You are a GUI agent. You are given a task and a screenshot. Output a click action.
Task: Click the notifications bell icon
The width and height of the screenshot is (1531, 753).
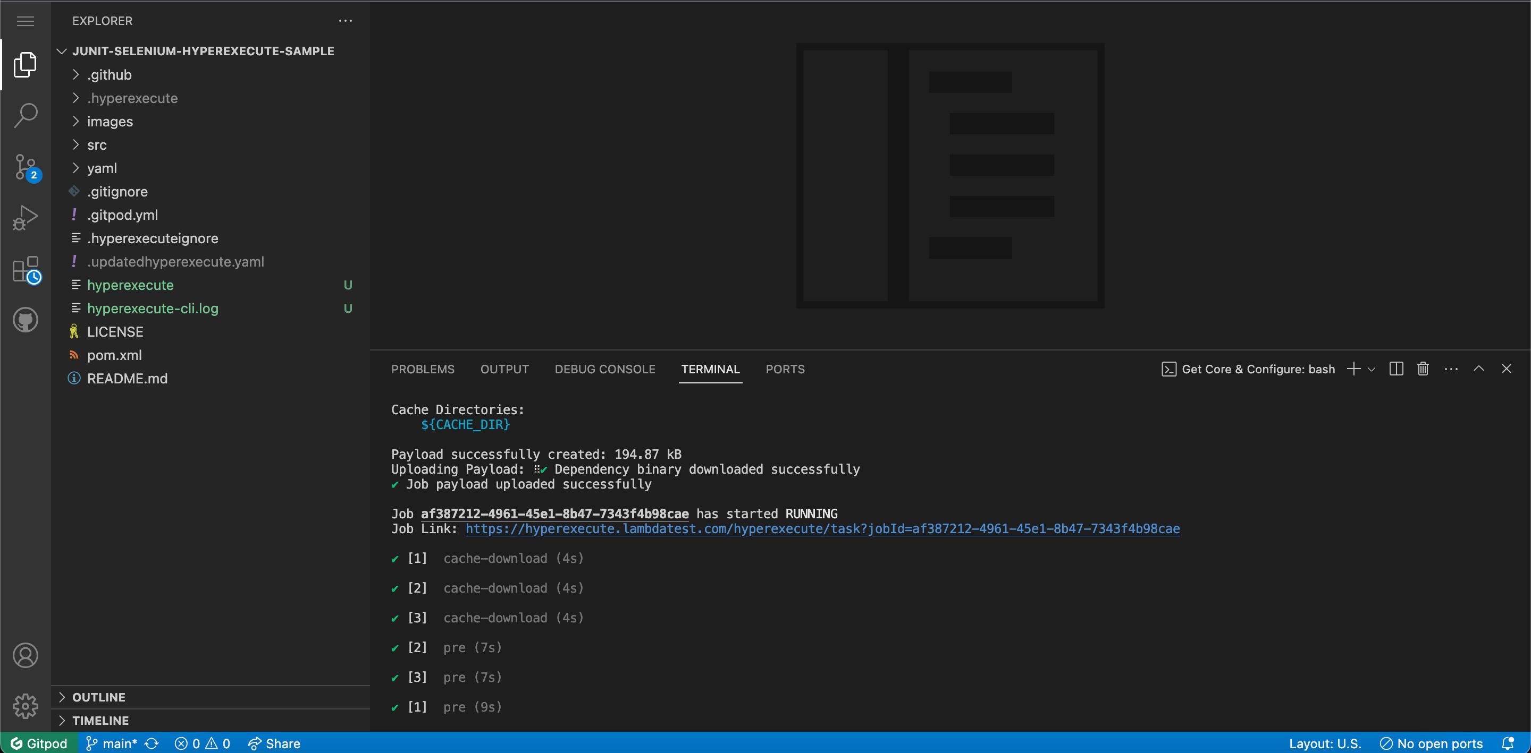point(1508,743)
